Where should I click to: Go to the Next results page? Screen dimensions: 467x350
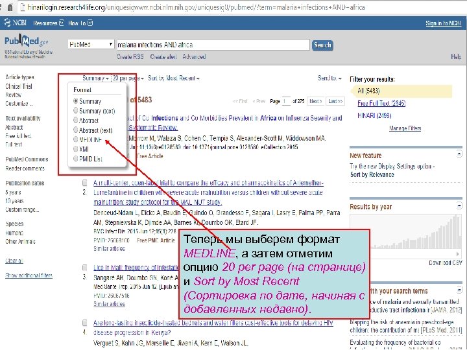[x=316, y=101]
